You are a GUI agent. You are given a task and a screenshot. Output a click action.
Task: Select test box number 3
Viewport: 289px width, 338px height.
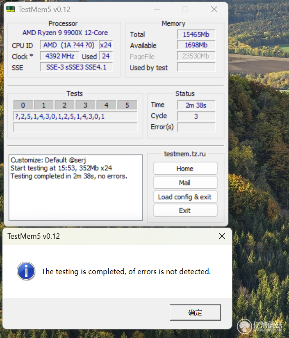(x=85, y=105)
